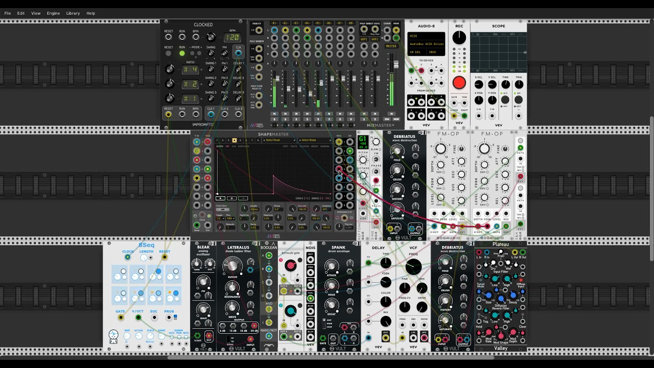654x368 pixels.
Task: Open the Audio-8 ASIO driver selector
Action: (x=426, y=36)
